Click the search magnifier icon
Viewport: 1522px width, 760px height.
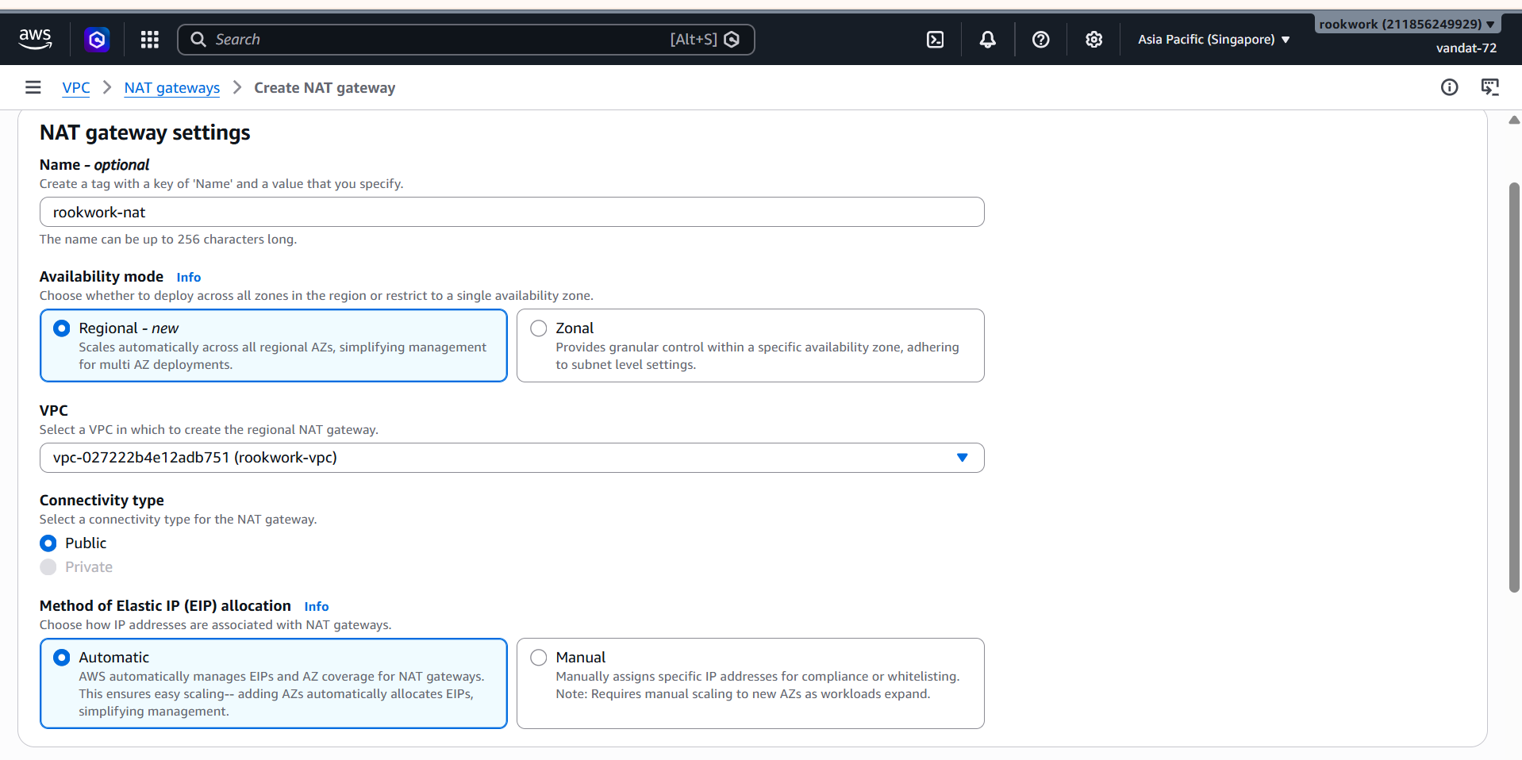tap(198, 39)
